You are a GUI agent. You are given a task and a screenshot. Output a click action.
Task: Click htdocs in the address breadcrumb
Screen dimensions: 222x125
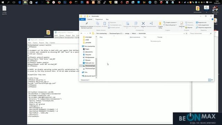coord(134,34)
